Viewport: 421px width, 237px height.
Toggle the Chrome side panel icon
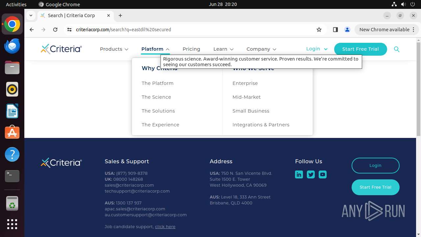coord(335,30)
